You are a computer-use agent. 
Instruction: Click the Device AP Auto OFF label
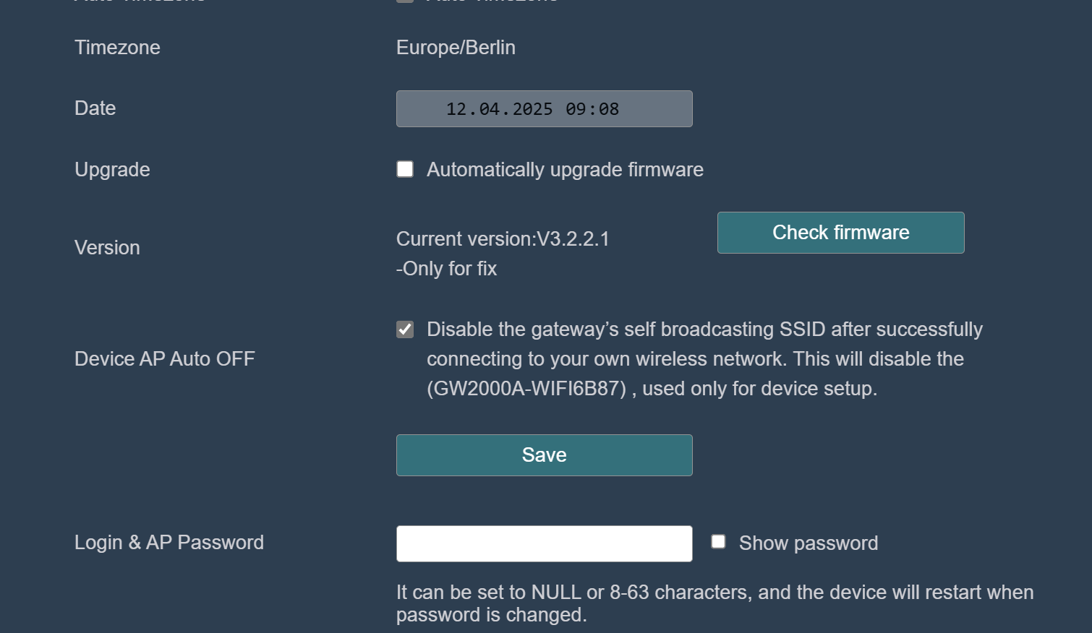click(x=165, y=358)
